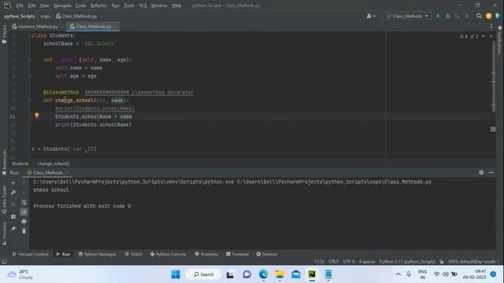Open the user account dropdown icon

[371, 16]
